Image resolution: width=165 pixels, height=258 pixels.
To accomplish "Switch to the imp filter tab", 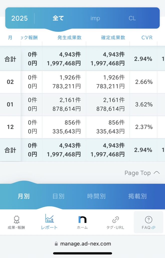I will point(95,18).
